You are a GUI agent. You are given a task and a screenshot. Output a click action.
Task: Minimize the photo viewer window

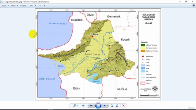(180, 2)
